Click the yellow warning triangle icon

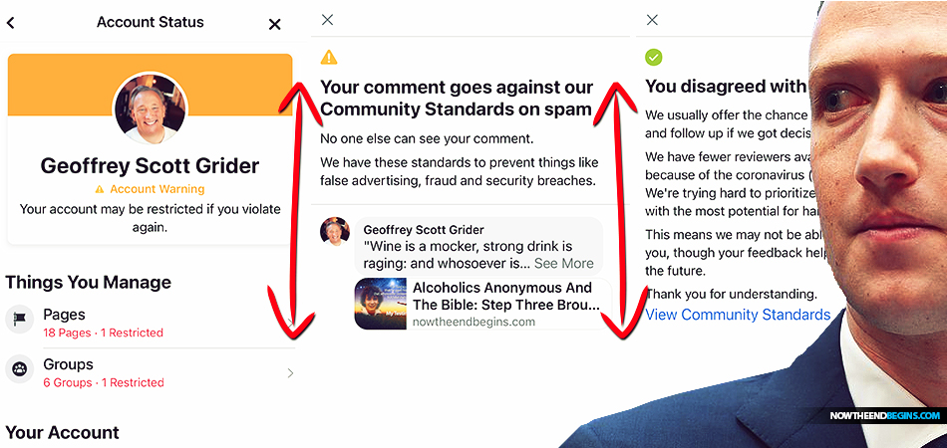(329, 58)
